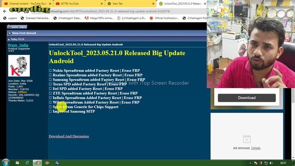The image size is (295, 166).
Task: Click the dark Download button in the ad
Action: [x=247, y=98]
